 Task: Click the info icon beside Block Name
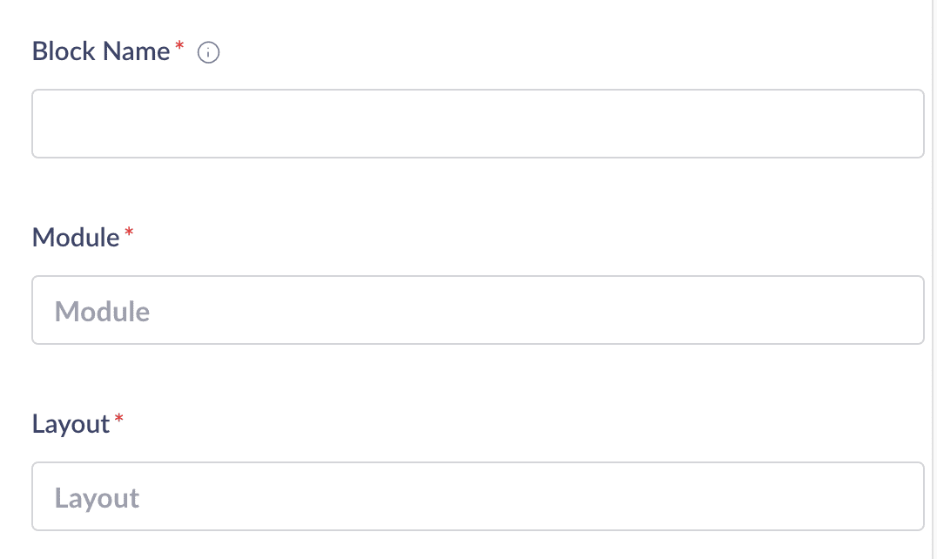tap(209, 53)
